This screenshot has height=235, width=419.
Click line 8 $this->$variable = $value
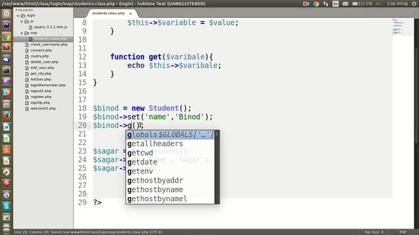click(183, 23)
